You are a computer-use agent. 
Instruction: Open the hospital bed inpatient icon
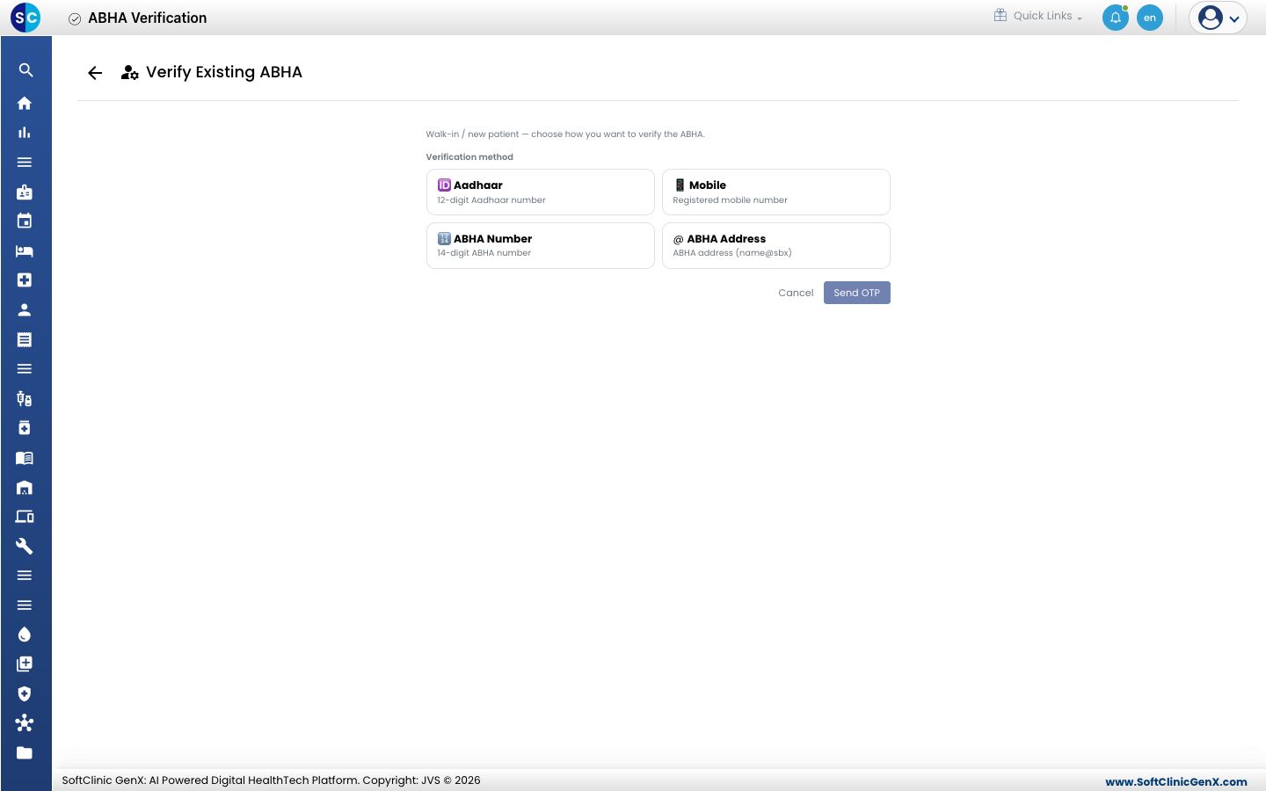coord(25,250)
